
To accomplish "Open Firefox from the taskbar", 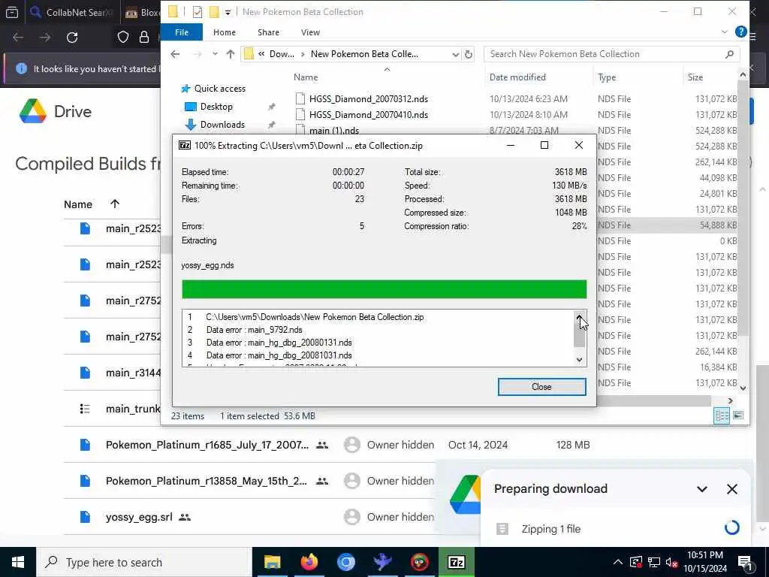I will click(x=309, y=562).
